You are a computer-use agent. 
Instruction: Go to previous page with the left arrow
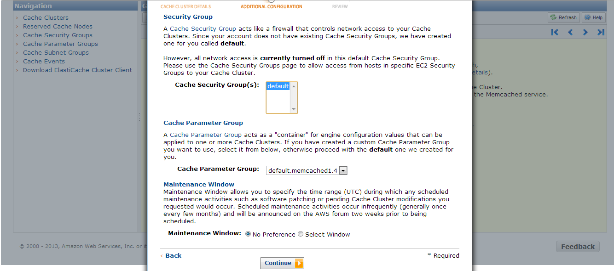click(570, 32)
